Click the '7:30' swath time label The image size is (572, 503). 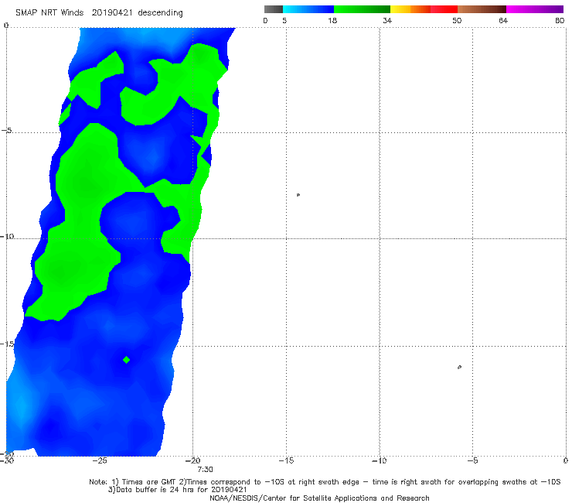coord(205,470)
